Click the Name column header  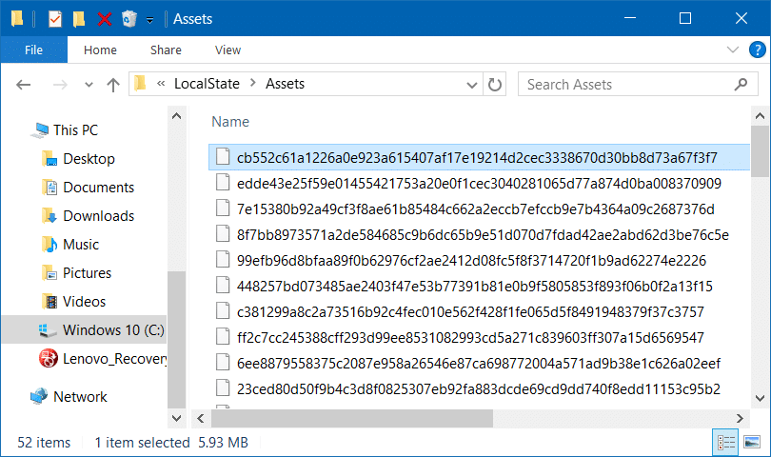(230, 122)
